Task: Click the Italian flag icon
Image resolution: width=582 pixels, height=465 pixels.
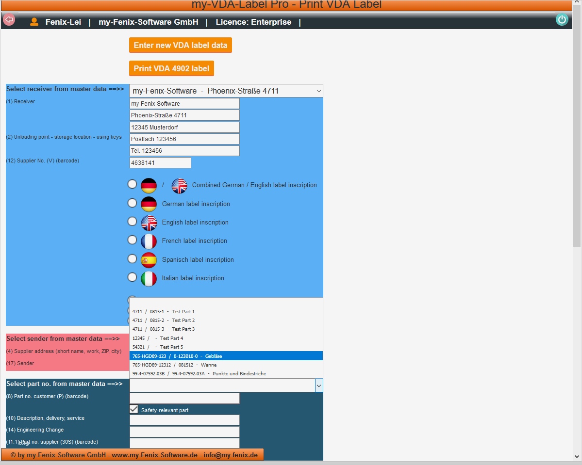Action: coord(149,278)
